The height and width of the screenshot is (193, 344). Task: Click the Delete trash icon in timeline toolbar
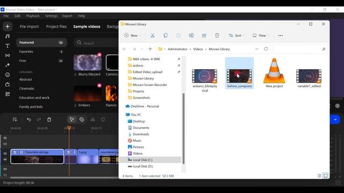click(x=49, y=120)
